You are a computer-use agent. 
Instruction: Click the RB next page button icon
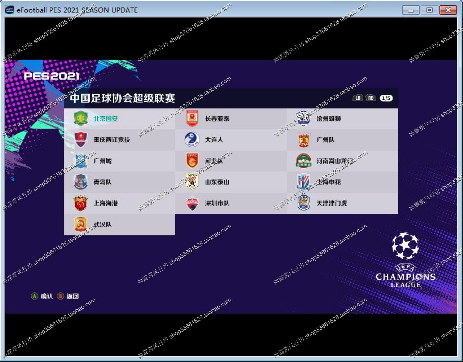click(371, 98)
